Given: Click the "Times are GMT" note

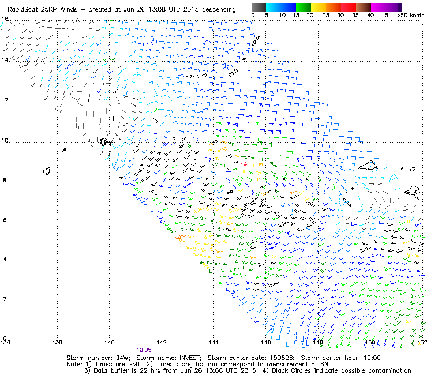Looking at the screenshot, I should click(x=117, y=365).
